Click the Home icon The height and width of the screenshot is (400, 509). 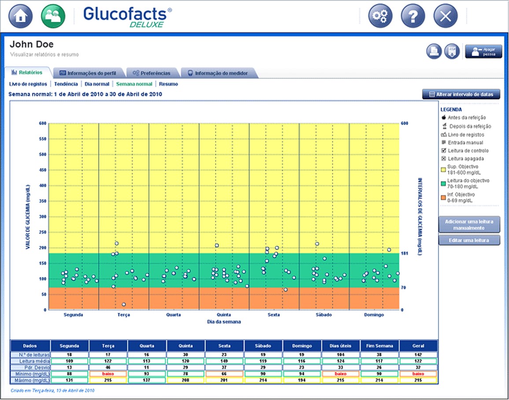[x=21, y=16]
